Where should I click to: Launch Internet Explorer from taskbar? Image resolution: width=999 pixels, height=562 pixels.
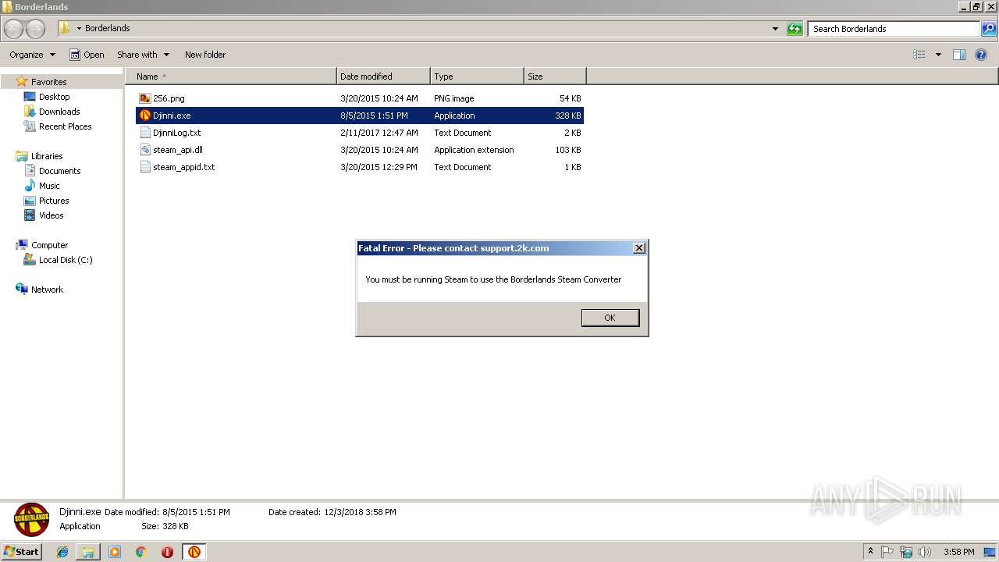(x=62, y=552)
